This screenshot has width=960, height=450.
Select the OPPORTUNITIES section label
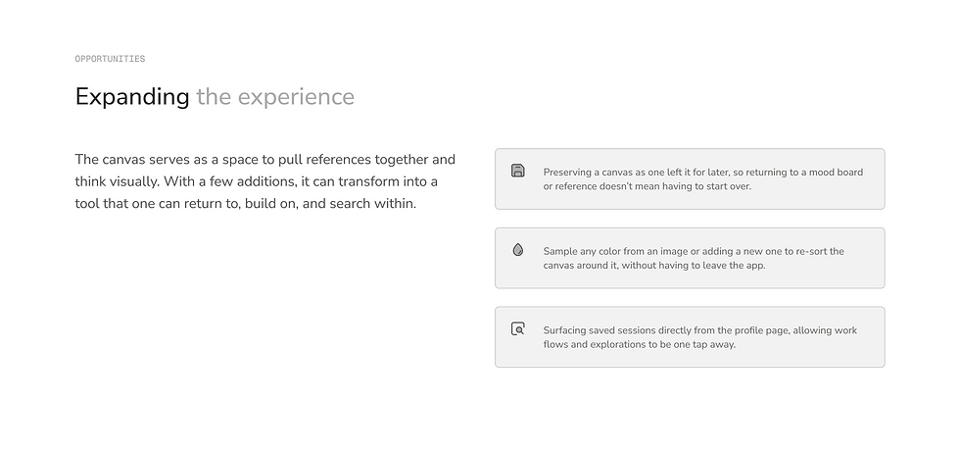(110, 59)
